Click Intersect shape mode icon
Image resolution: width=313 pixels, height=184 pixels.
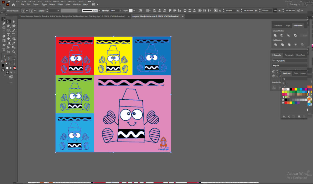[289, 35]
